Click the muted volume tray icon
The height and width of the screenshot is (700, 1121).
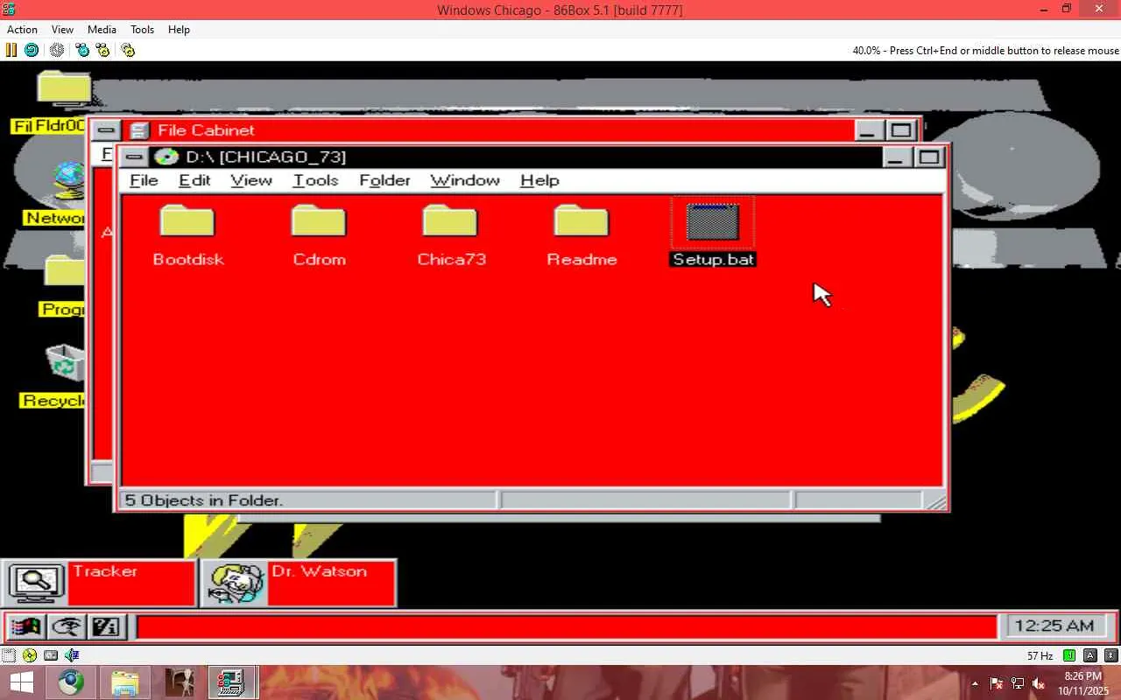coord(1039,683)
